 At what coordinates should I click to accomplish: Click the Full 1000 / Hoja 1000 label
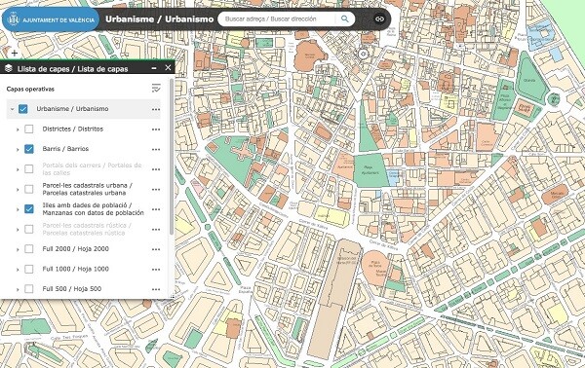76,269
